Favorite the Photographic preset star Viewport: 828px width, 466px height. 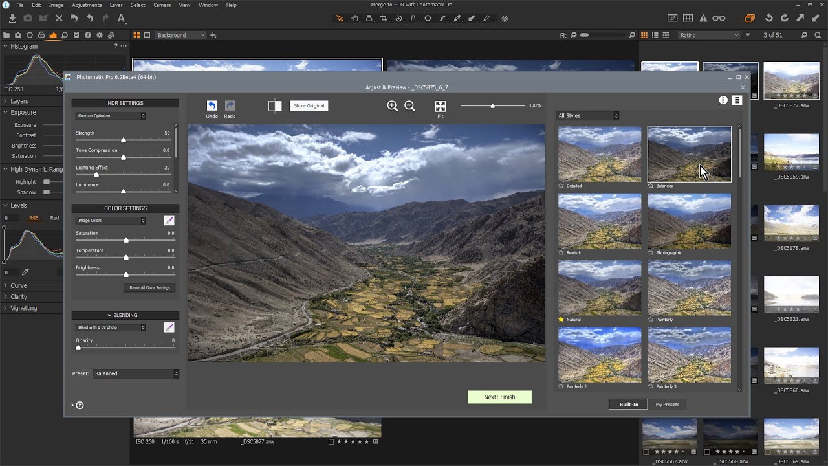pyautogui.click(x=651, y=252)
